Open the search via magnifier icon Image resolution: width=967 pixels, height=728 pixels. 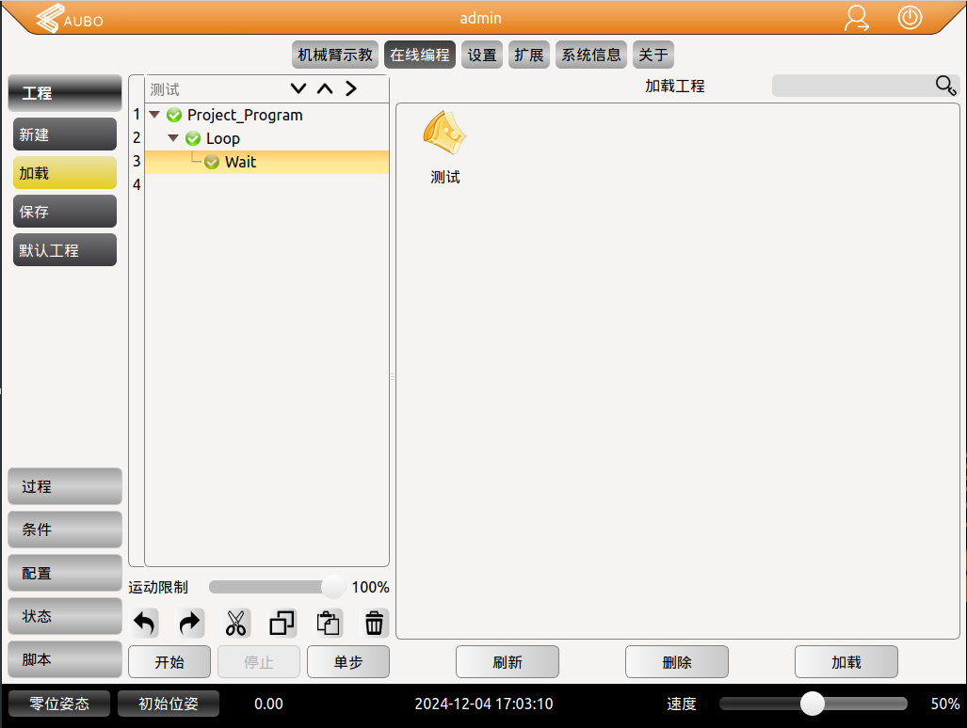(x=945, y=85)
